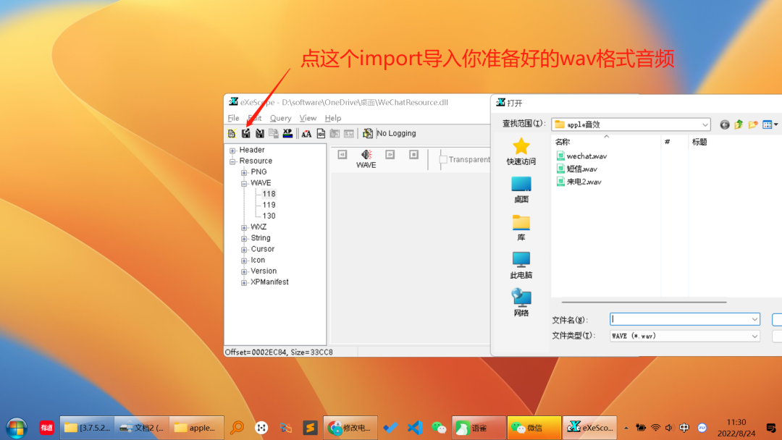Open the 文件类型 WAVE filter dropdown

(x=754, y=337)
